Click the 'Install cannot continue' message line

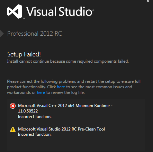[x=68, y=61]
